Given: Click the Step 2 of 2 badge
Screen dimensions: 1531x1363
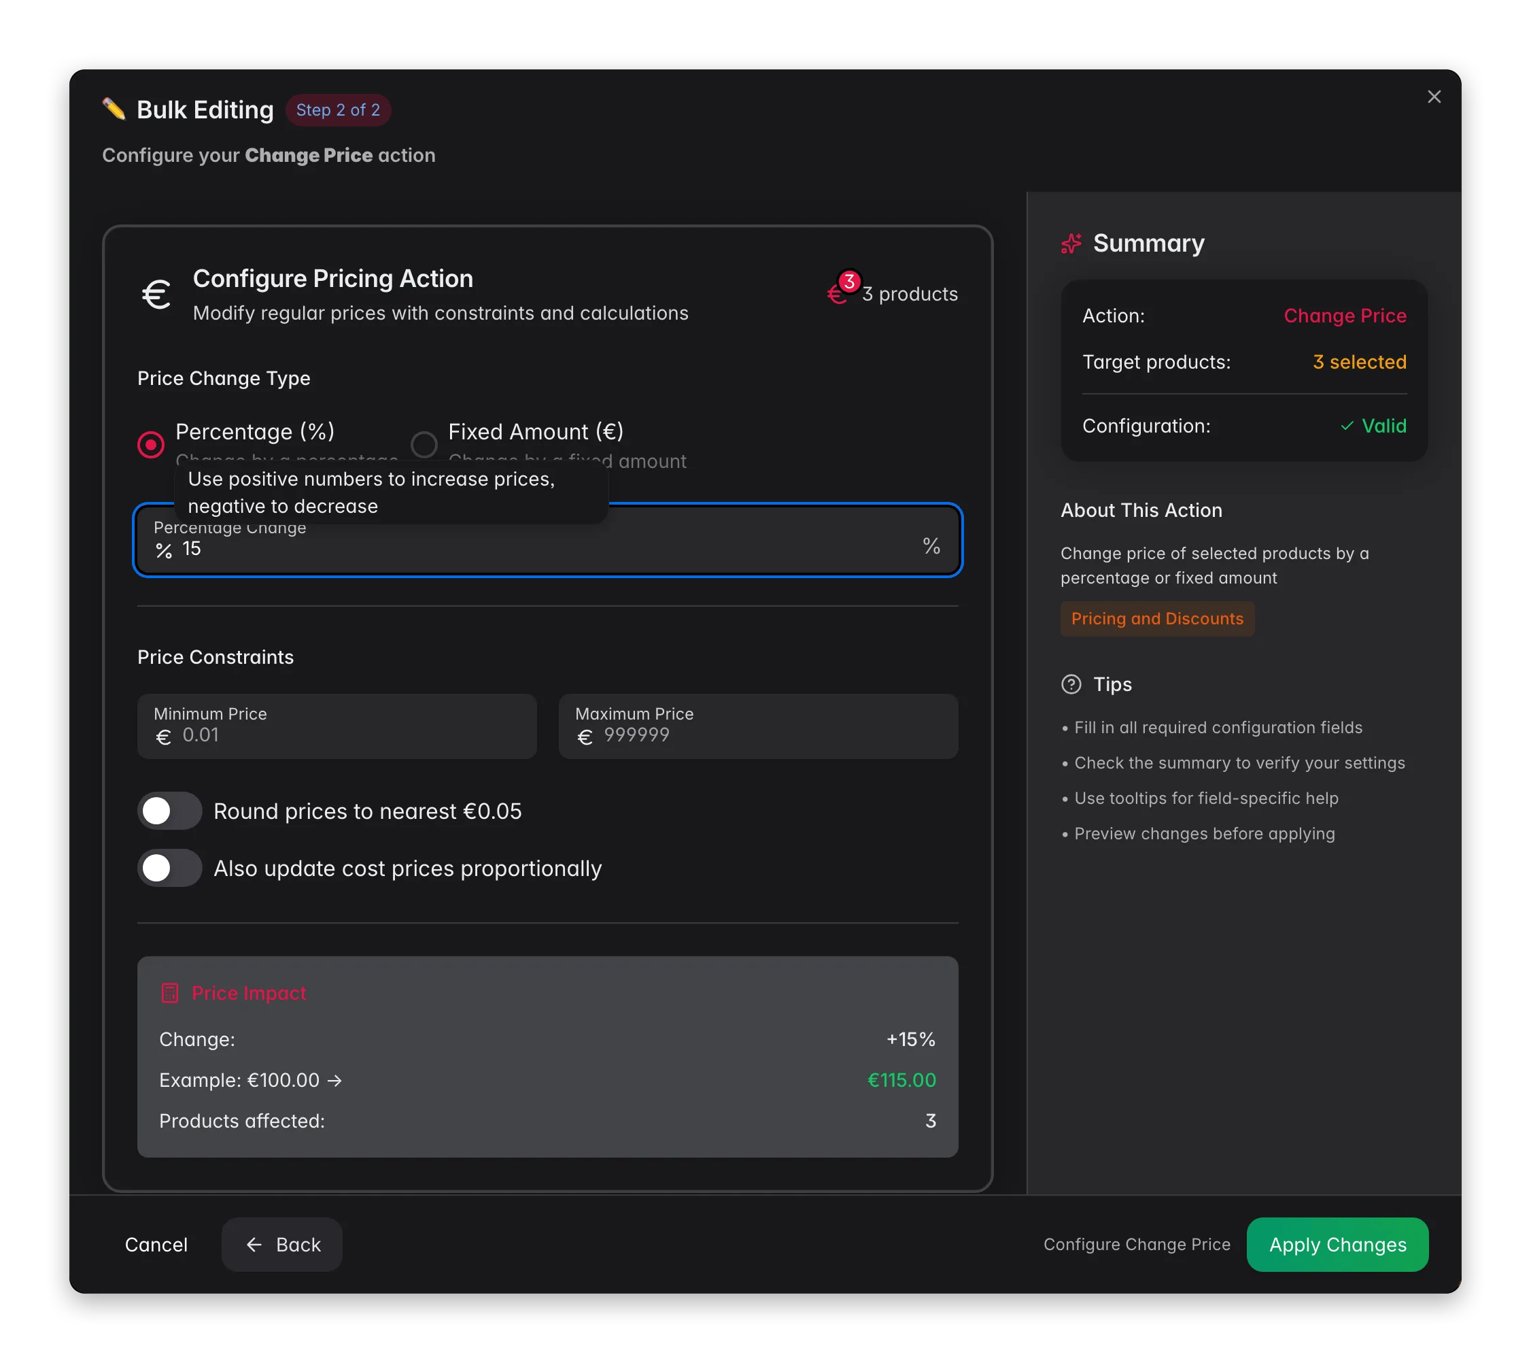Looking at the screenshot, I should point(338,110).
